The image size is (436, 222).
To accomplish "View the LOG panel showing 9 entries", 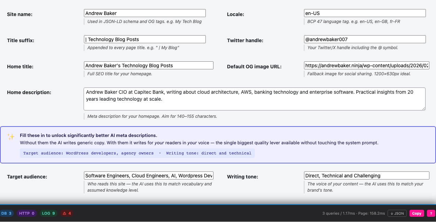I will (x=48, y=213).
